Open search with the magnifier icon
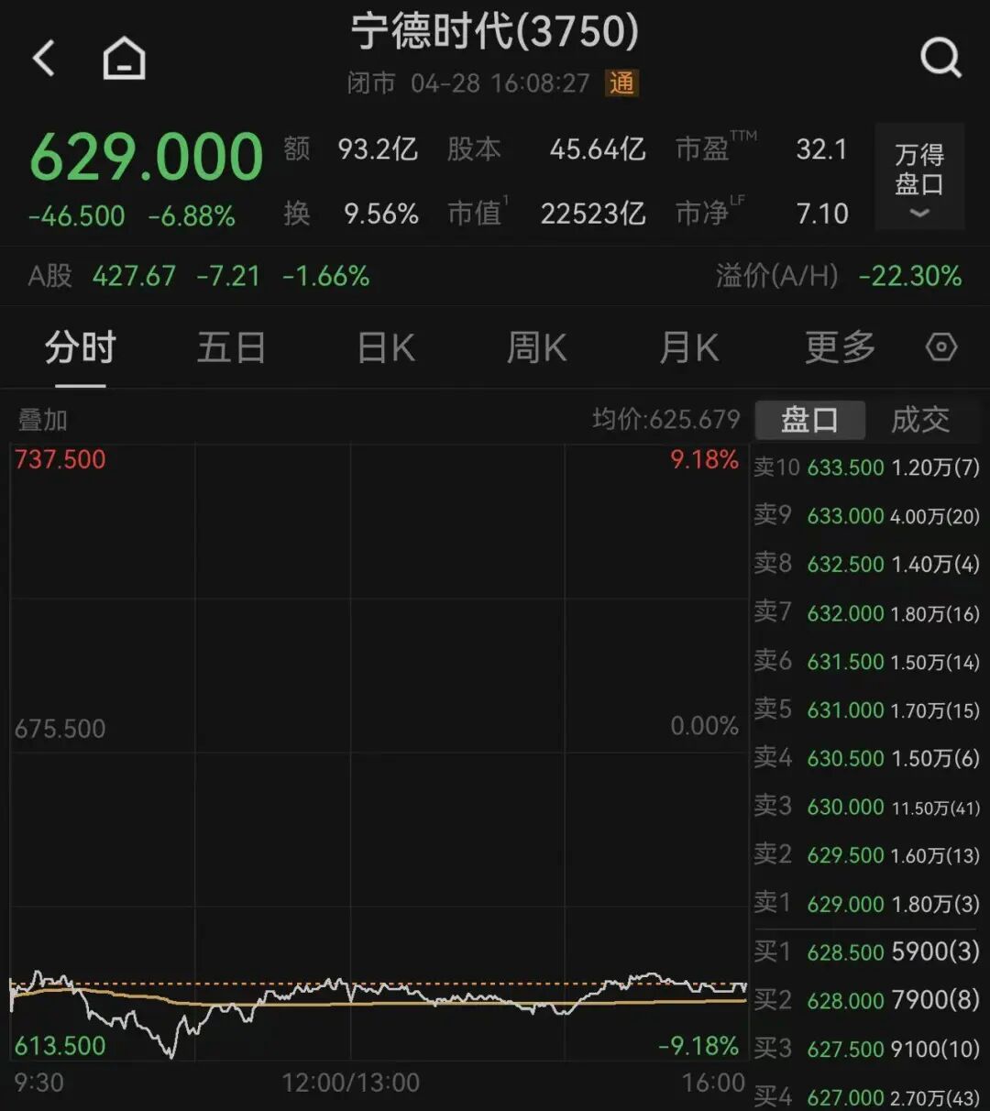The width and height of the screenshot is (990, 1111). point(942,57)
